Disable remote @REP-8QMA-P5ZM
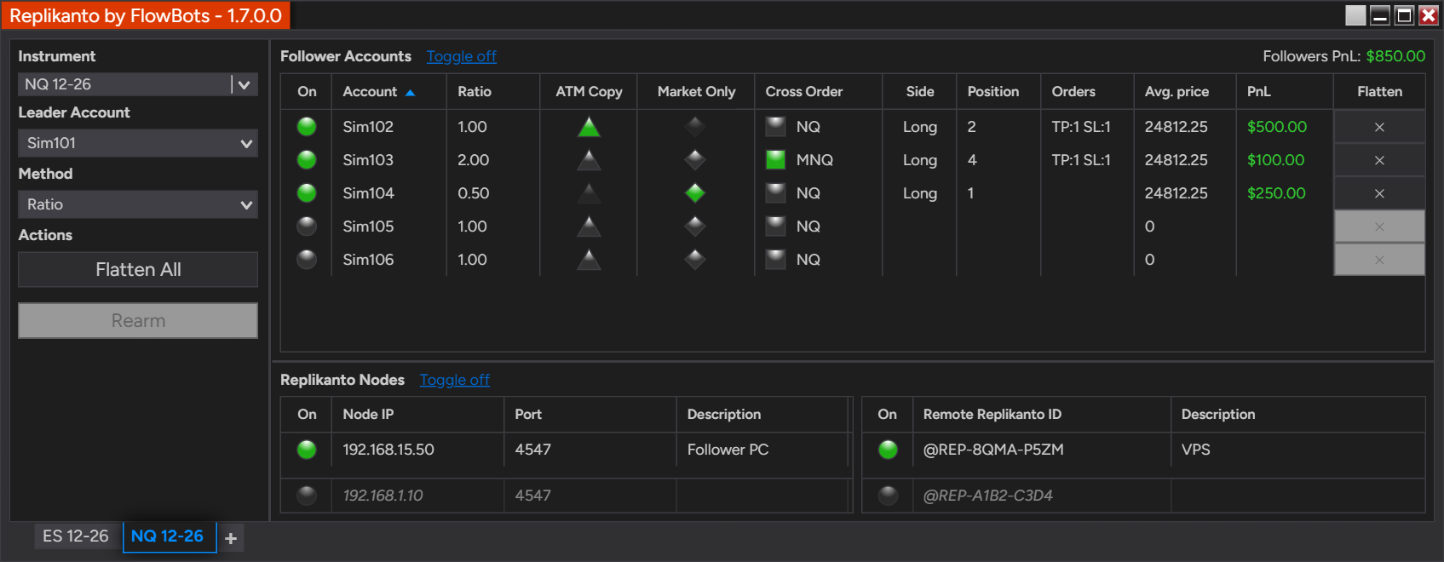The image size is (1444, 562). (888, 450)
